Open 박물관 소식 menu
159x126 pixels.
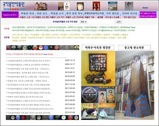[57, 13]
